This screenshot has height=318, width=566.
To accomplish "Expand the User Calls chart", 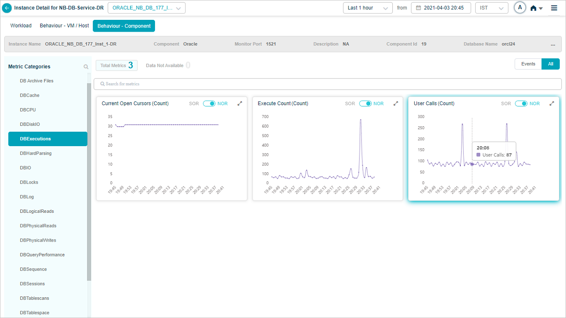I will coord(552,103).
